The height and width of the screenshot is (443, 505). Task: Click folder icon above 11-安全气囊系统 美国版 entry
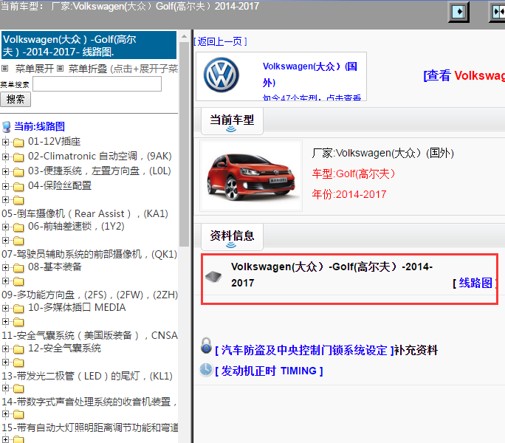pyautogui.click(x=18, y=322)
